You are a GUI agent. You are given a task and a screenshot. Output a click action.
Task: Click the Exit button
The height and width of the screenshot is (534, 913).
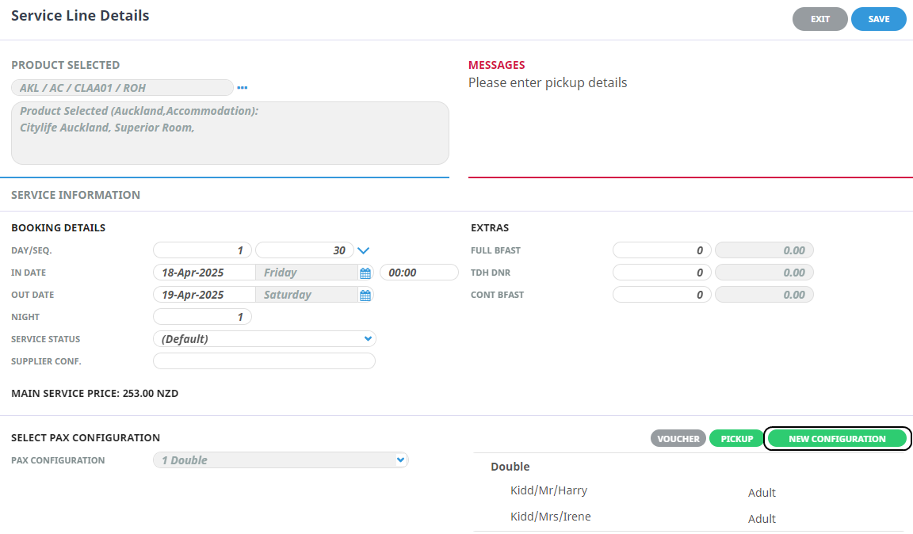click(819, 19)
